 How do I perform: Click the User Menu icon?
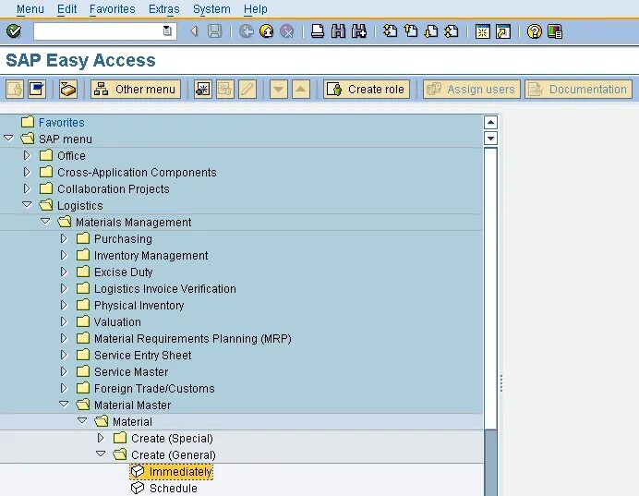click(x=15, y=90)
